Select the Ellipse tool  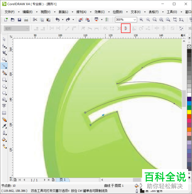coord(4,86)
